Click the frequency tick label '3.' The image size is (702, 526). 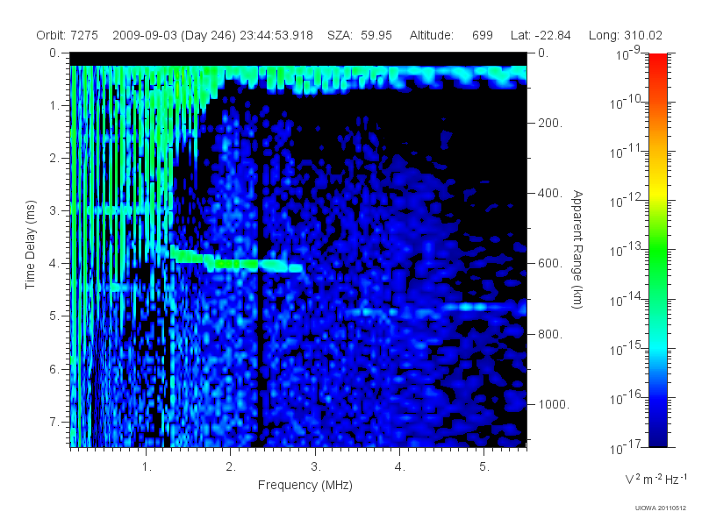click(316, 467)
